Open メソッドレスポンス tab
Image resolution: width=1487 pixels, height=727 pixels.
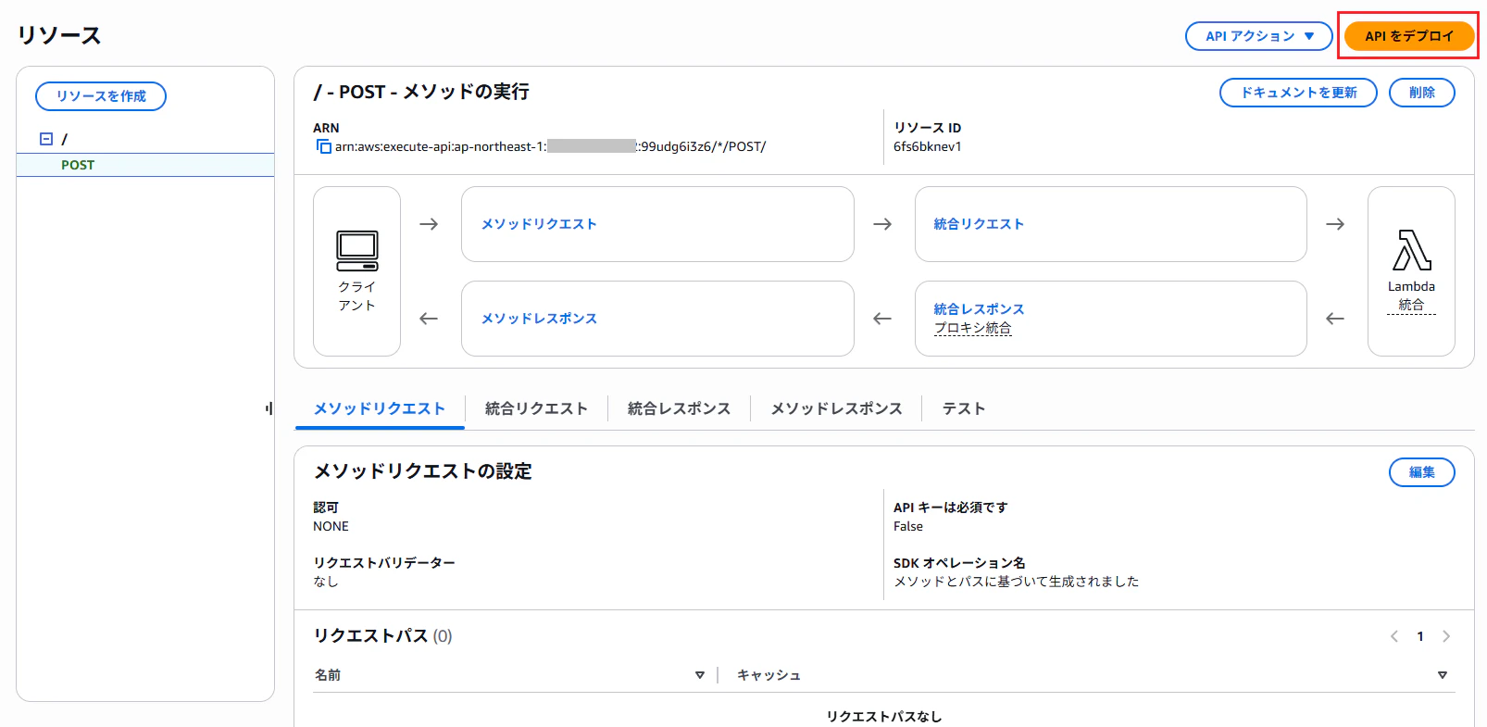836,408
